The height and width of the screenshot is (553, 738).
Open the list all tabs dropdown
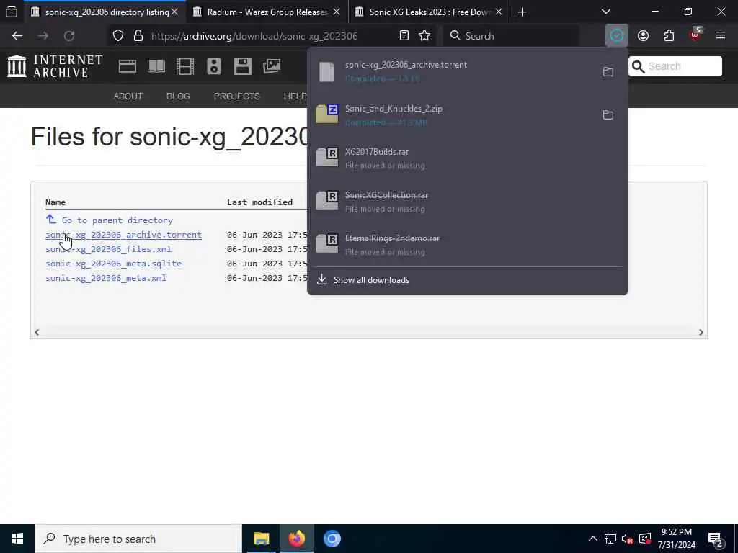click(606, 12)
